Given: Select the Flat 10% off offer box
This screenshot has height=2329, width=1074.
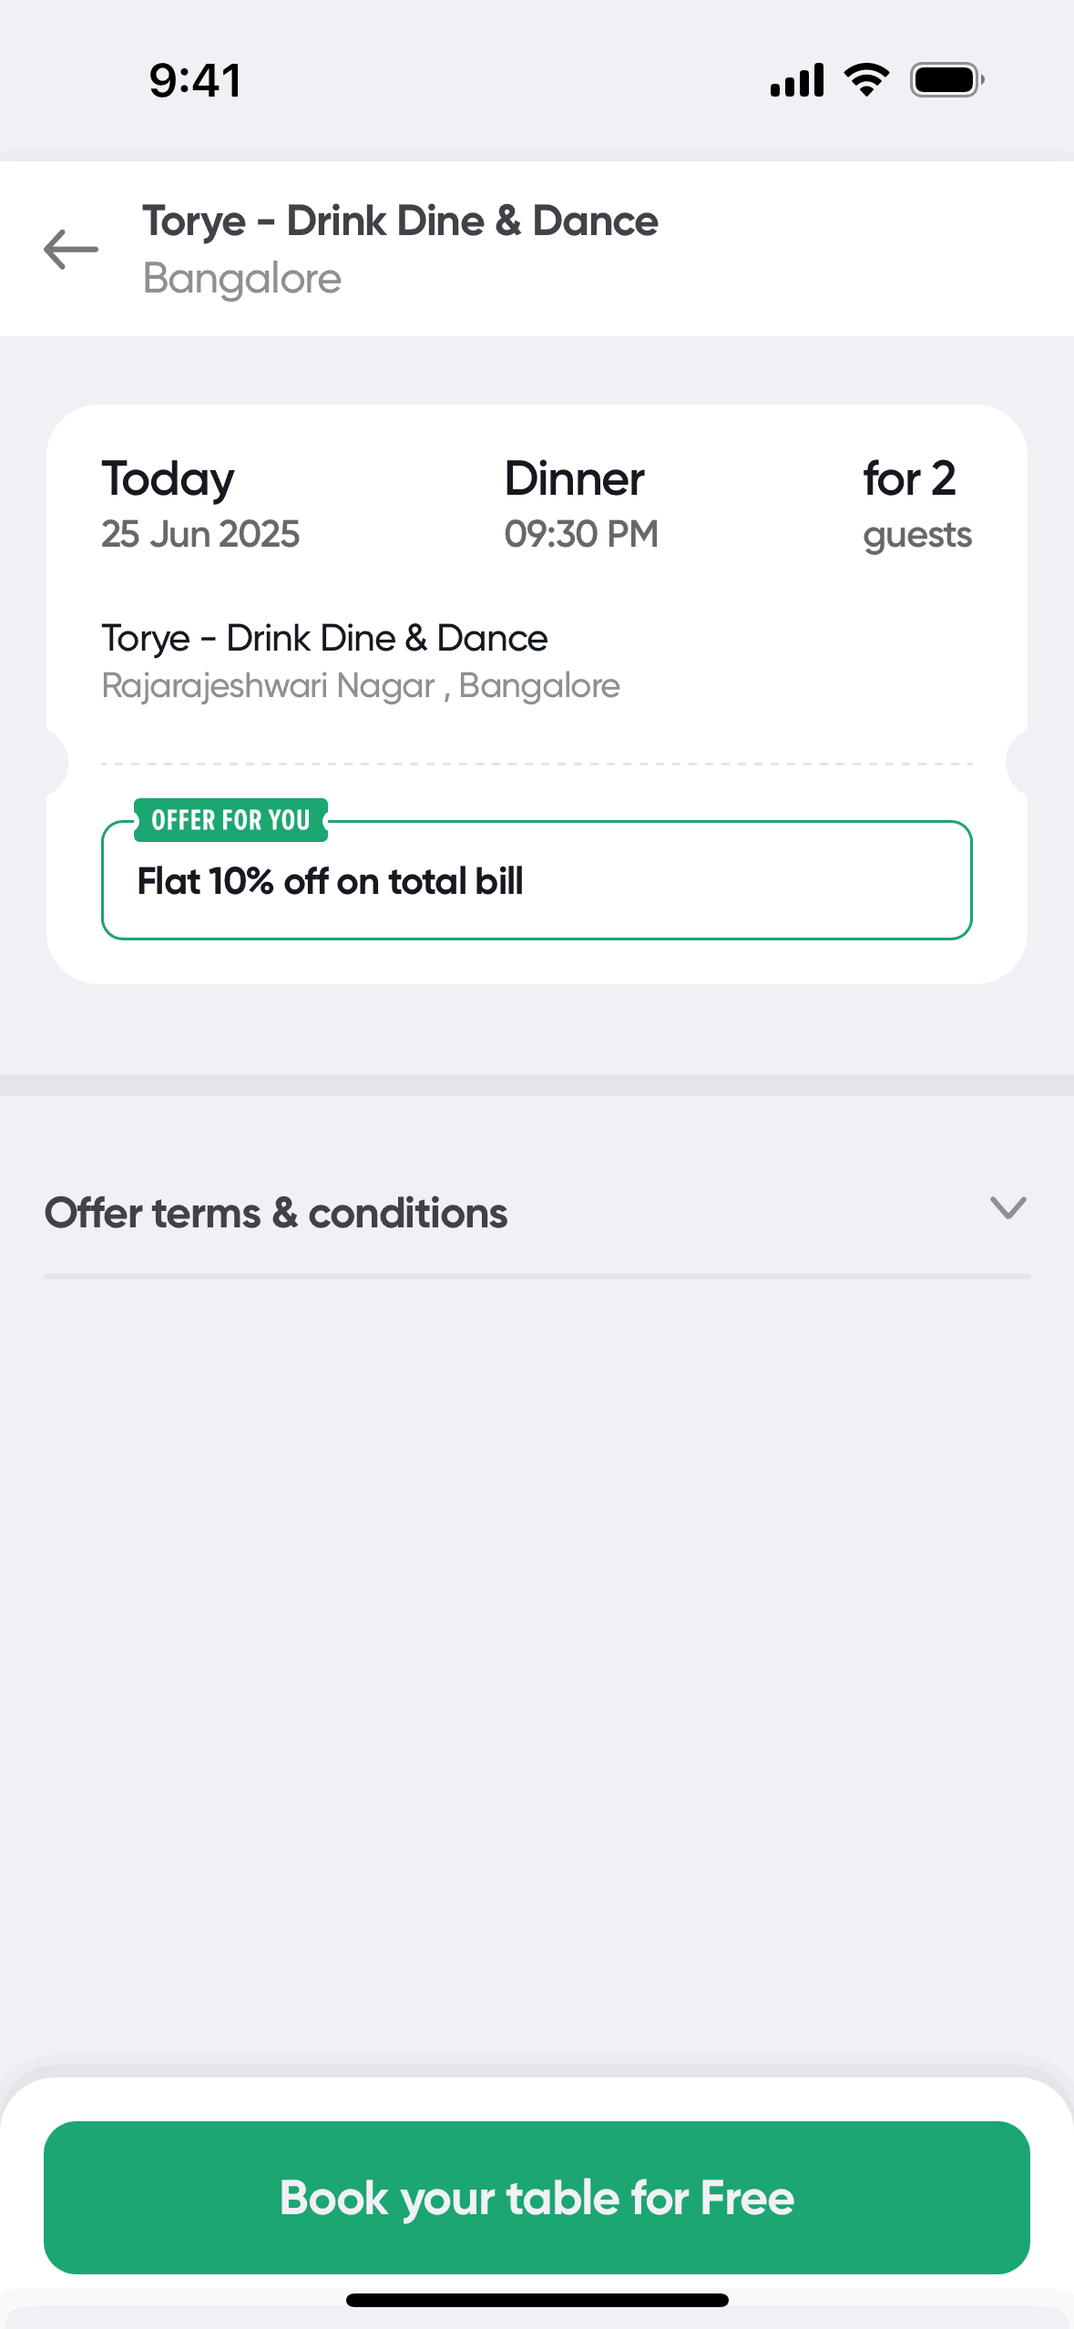Looking at the screenshot, I should point(537,882).
